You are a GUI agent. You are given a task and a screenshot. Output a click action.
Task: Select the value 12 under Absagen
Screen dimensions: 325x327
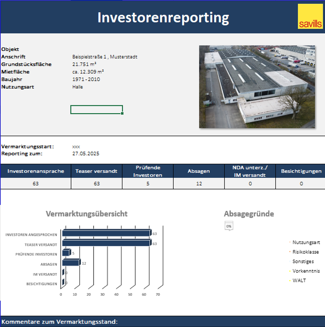(199, 183)
